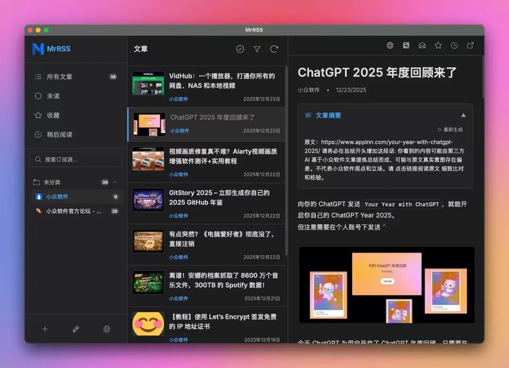Close the MrRSS window red button
This screenshot has height=368, width=509.
point(30,30)
